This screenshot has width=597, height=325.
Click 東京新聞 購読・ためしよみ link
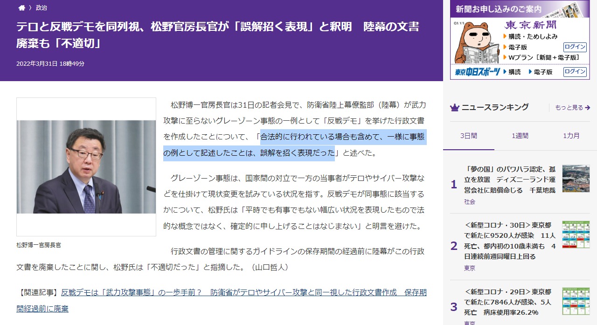[x=532, y=36]
